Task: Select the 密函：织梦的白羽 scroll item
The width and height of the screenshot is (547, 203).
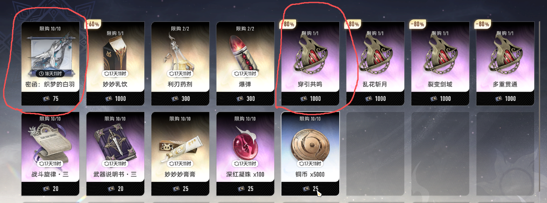Action: [x=50, y=64]
